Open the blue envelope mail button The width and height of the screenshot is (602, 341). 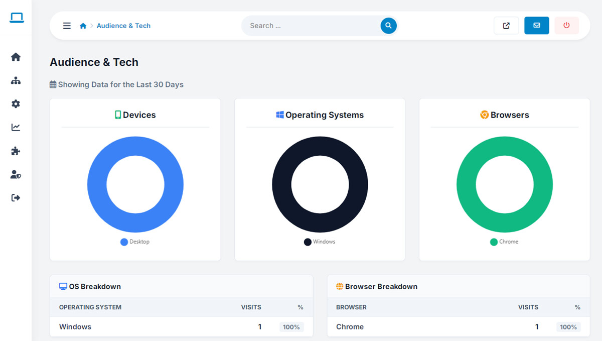537,26
